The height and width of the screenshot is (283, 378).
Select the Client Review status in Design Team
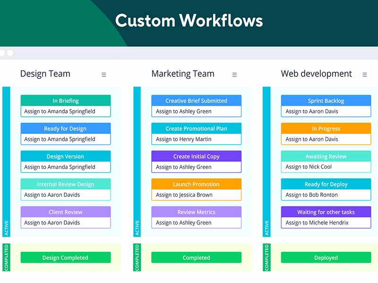click(x=66, y=212)
